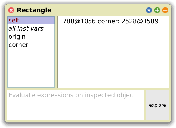This screenshot has width=176, height=128.
Task: Click empty space below 'corner' in variable list
Action: click(31, 68)
